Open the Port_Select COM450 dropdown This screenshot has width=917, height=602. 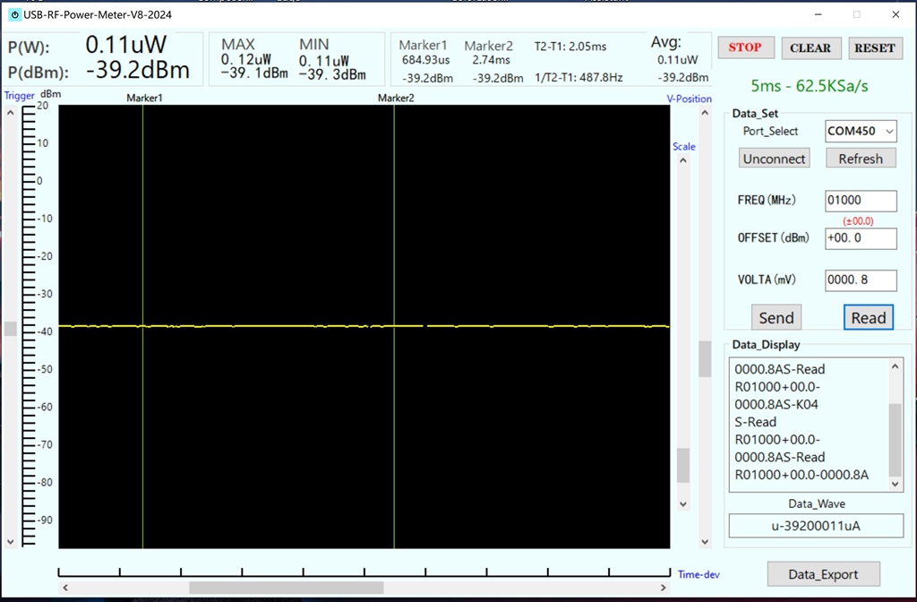click(x=861, y=131)
